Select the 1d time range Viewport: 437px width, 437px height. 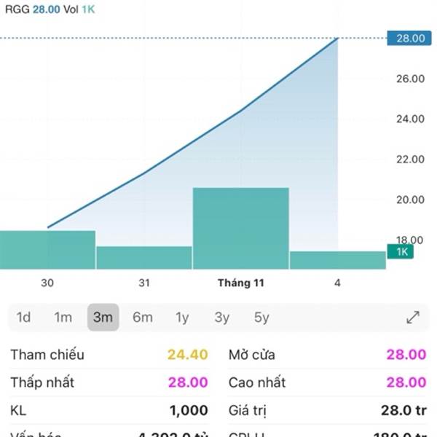[x=23, y=318]
